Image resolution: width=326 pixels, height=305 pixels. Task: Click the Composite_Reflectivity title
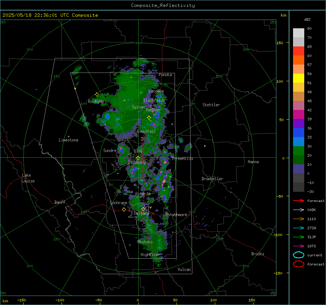[x=163, y=5]
